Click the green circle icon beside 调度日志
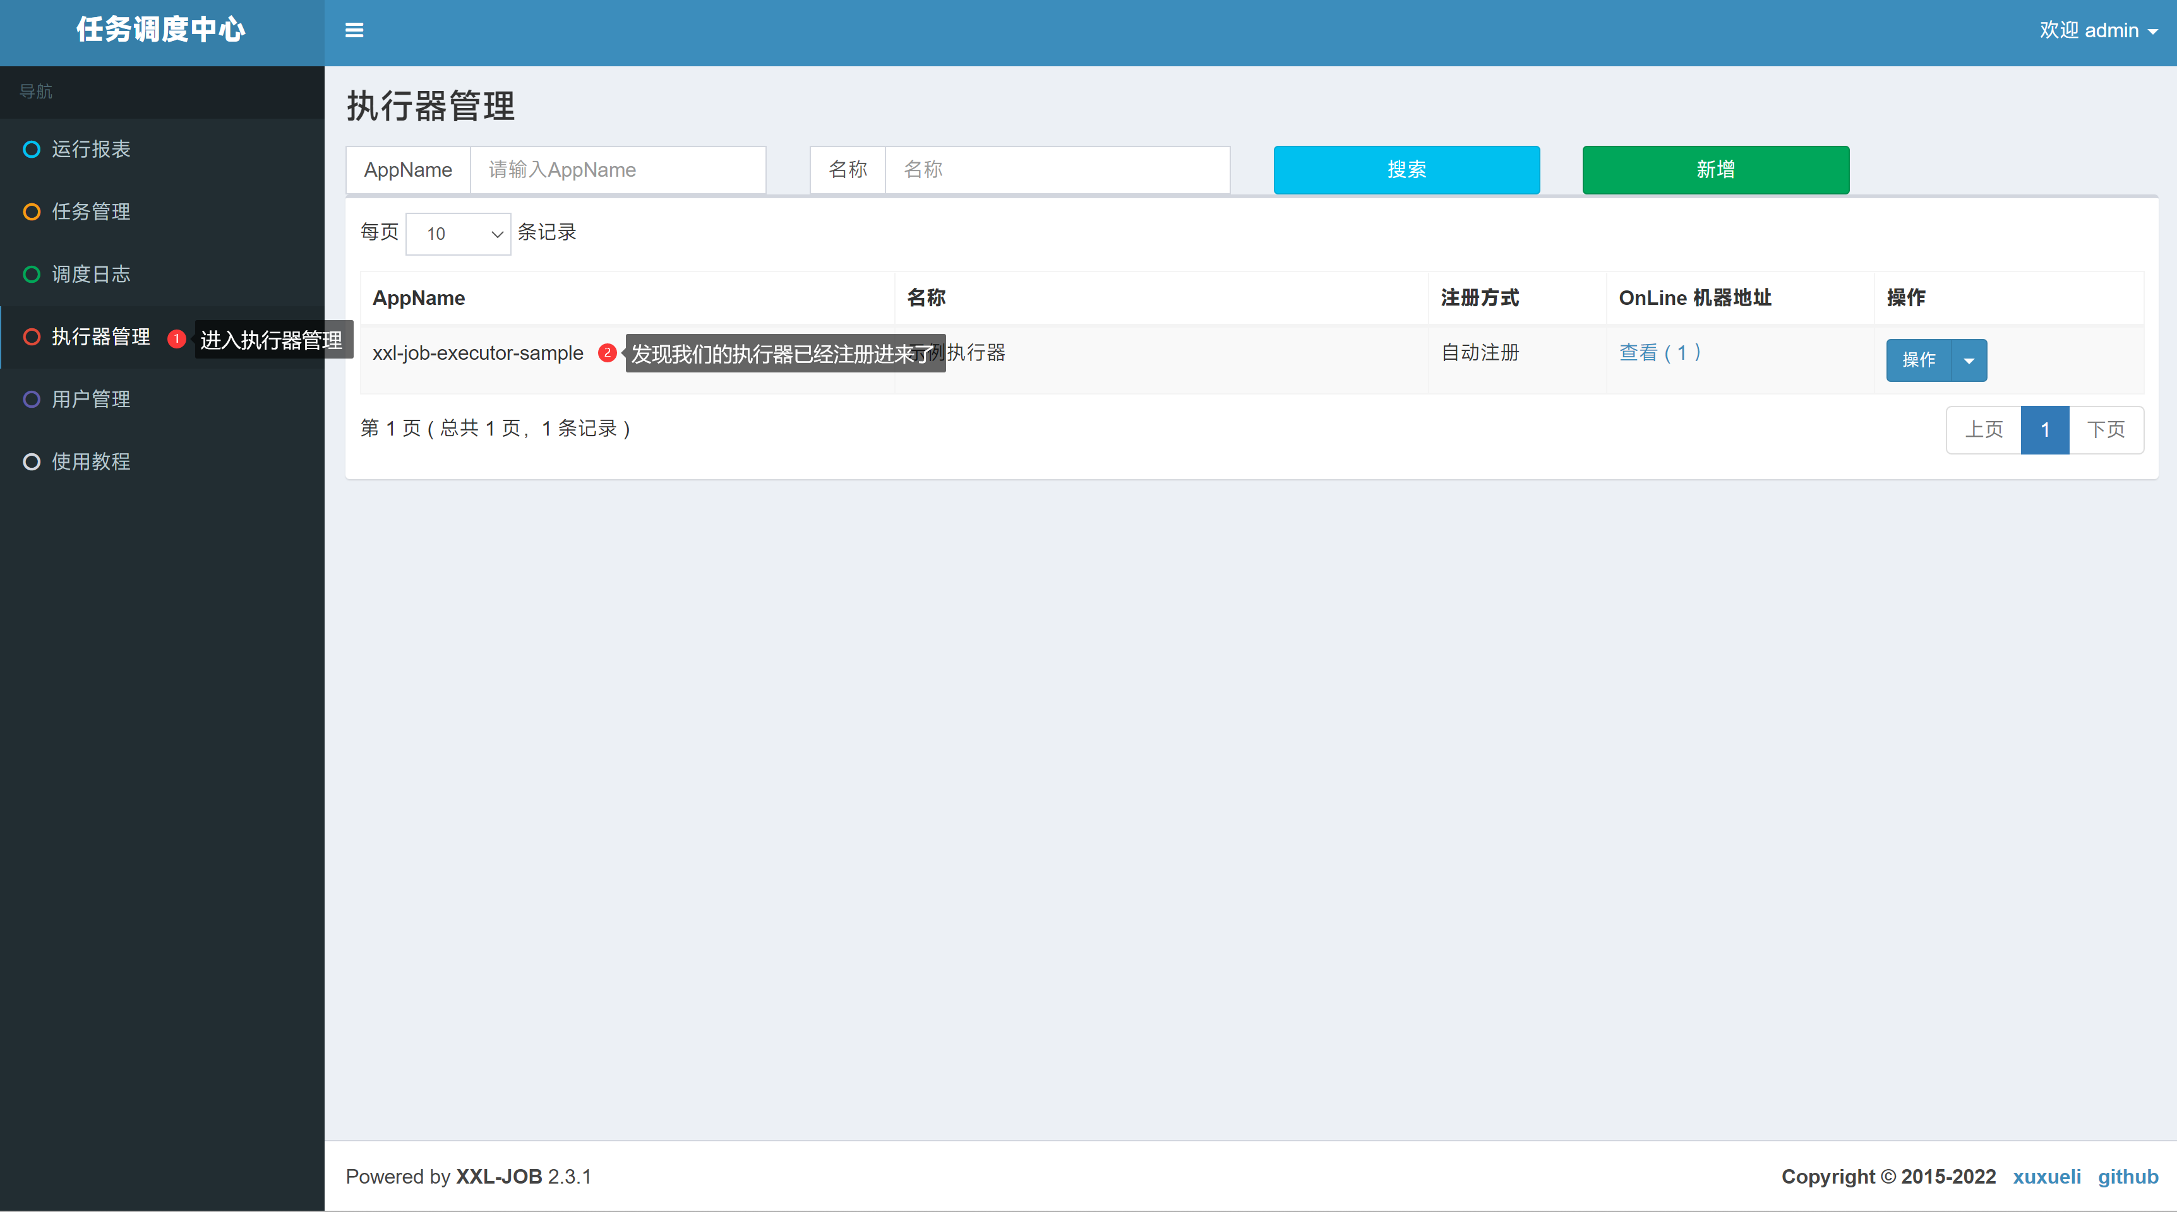 point(32,275)
